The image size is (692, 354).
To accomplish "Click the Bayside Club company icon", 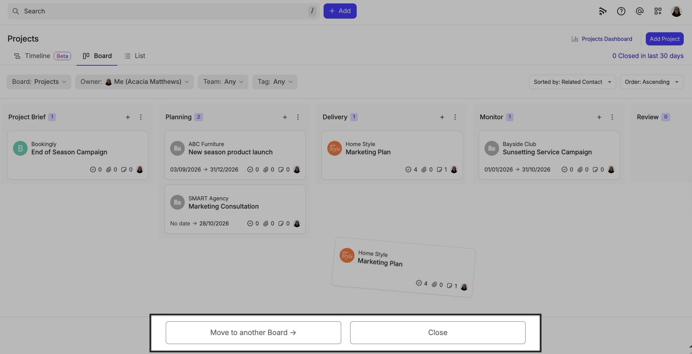I will pyautogui.click(x=492, y=148).
